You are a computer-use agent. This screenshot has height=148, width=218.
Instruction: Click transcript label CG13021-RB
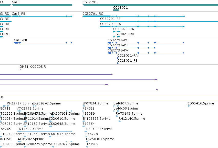pos(123,34)
